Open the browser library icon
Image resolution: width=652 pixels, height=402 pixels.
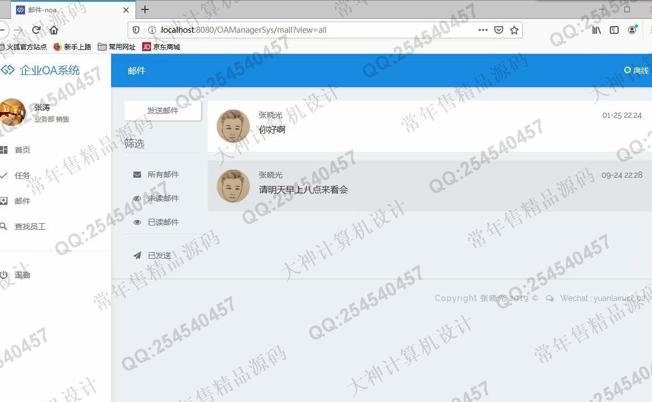coord(596,30)
